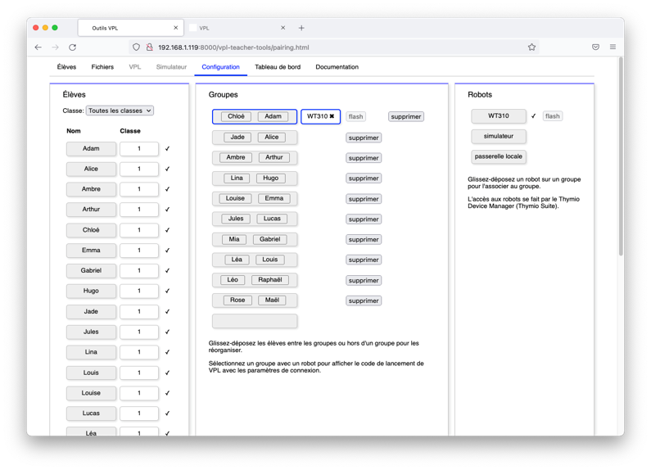Toggle the checkmark next to Hugo

tap(167, 291)
